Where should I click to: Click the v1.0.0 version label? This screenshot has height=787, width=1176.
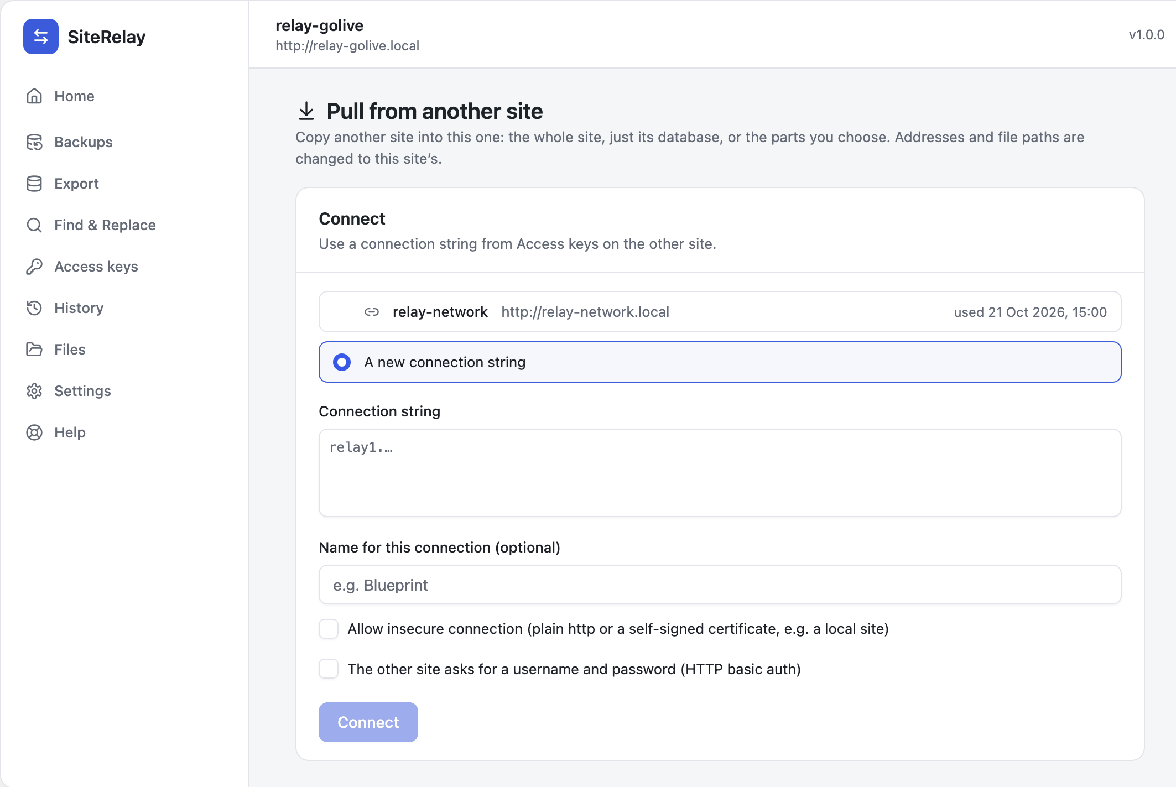(1146, 35)
